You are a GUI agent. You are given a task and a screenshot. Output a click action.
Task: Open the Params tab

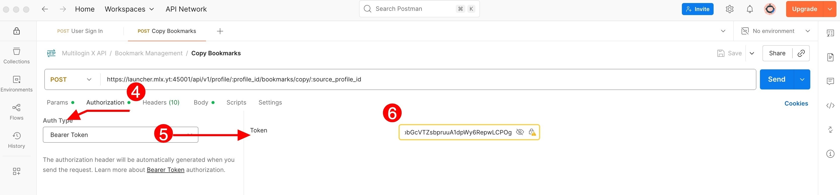pyautogui.click(x=60, y=103)
